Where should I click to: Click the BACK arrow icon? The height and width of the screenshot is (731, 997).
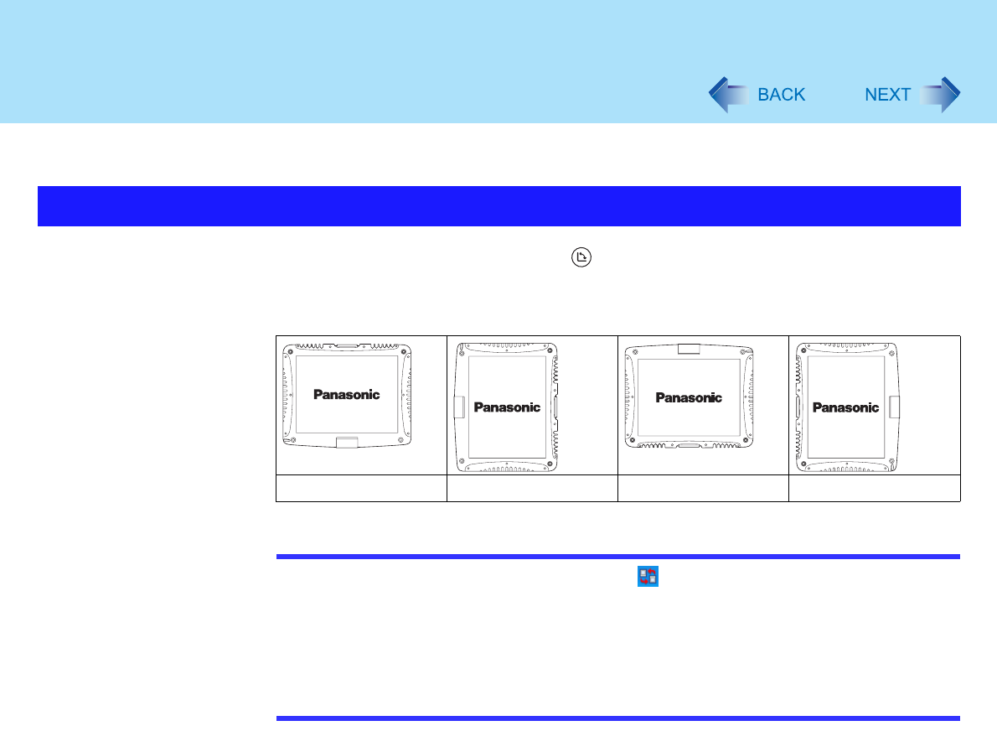(x=729, y=95)
